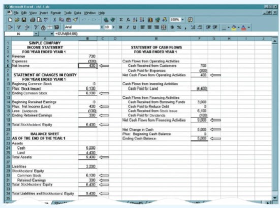280x208 pixels.
Task: Redo the last undone action
Action: [x=94, y=20]
